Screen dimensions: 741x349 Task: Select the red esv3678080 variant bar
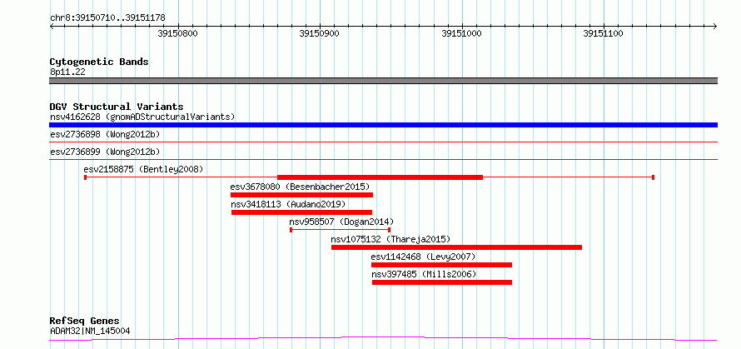coord(301,195)
